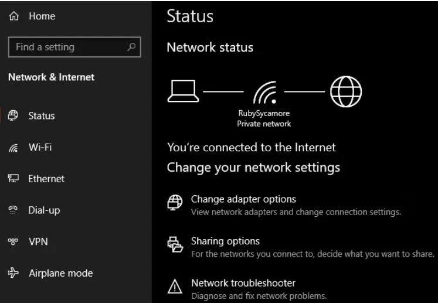Click the RubySycamore Wi-Fi signal icon in diagram
The image size is (438, 303).
tap(265, 93)
